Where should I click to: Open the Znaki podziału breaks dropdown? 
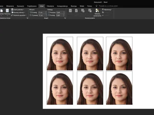pyautogui.click(x=18, y=10)
